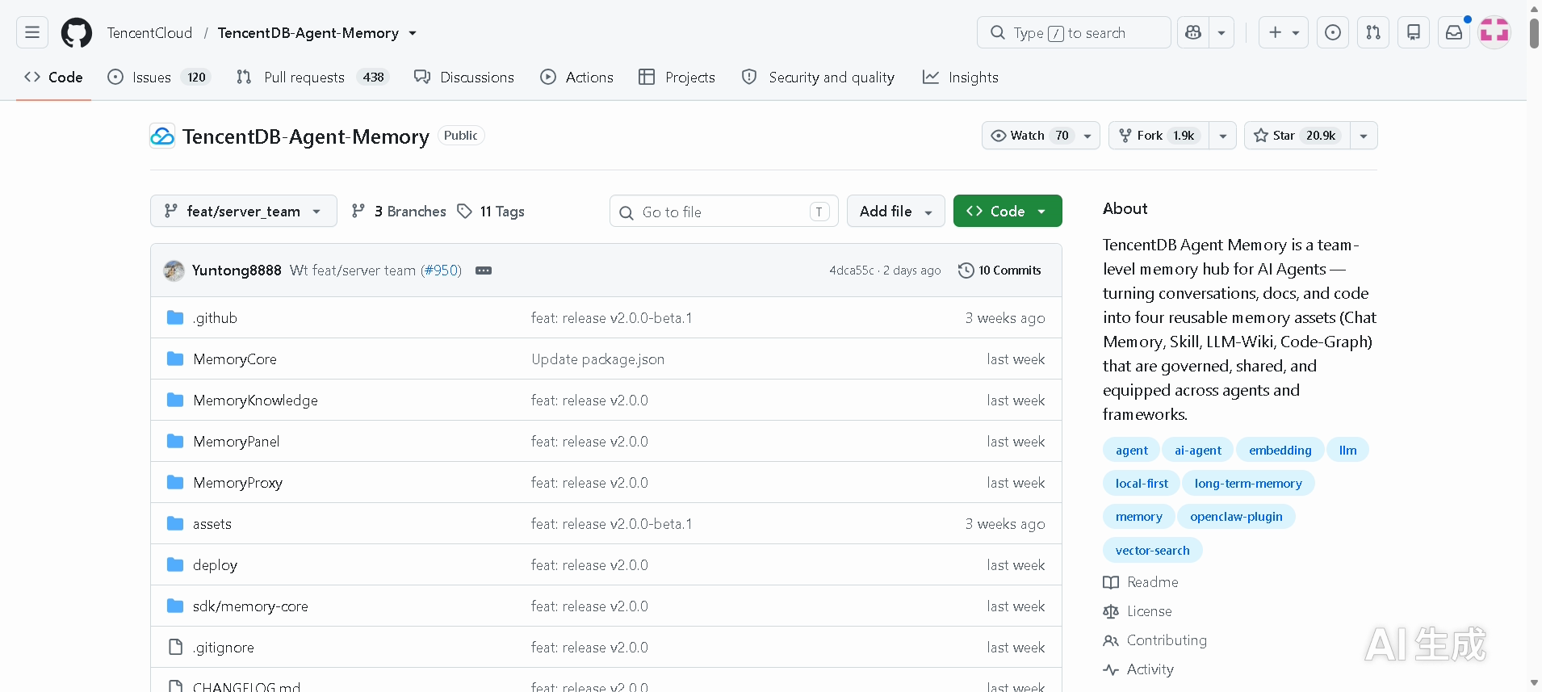Screen dimensions: 1542x692
Task: Open the Actions tab
Action: tap(577, 77)
